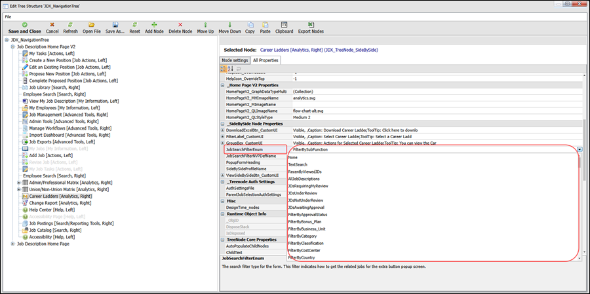Collapse Job Description Home Page V2 node
590x294 pixels.
click(x=13, y=46)
